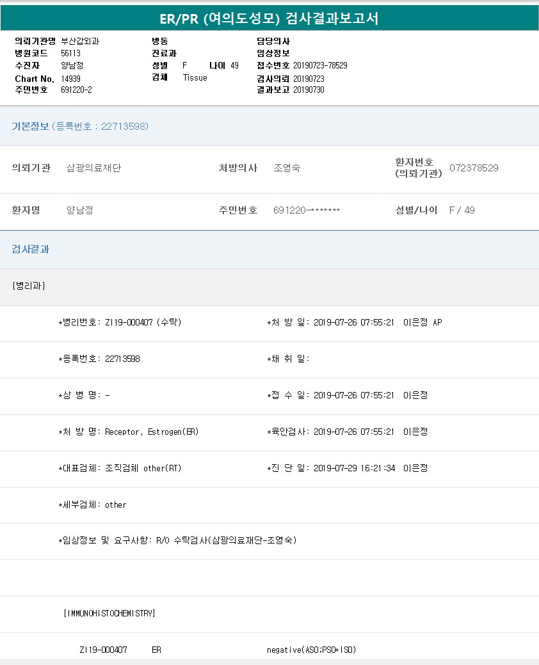Select the 검사결과 section heading
This screenshot has width=539, height=665.
30,249
